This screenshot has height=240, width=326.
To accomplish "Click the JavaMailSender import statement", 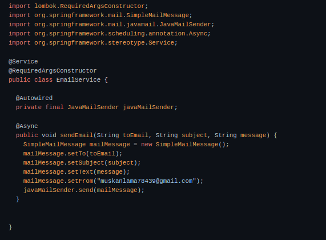I will [x=111, y=25].
